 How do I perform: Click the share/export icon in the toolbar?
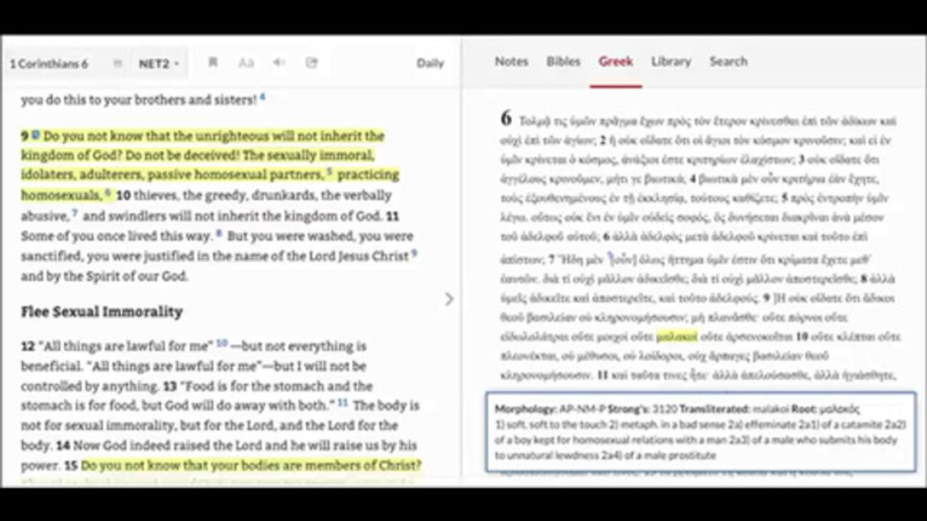tap(311, 63)
